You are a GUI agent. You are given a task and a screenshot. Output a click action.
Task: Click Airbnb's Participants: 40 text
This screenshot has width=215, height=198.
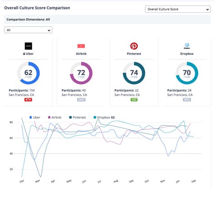(x=73, y=90)
